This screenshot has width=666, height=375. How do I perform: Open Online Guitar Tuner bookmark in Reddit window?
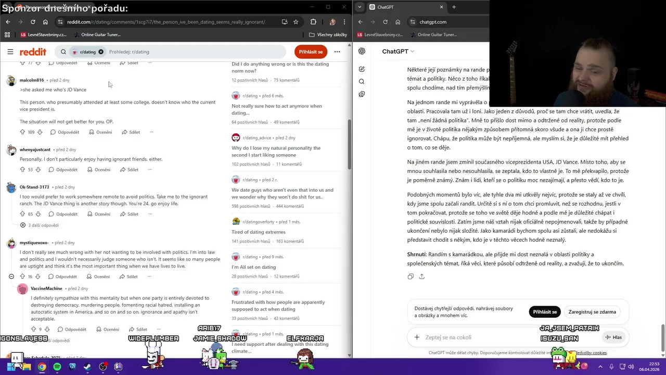click(97, 34)
